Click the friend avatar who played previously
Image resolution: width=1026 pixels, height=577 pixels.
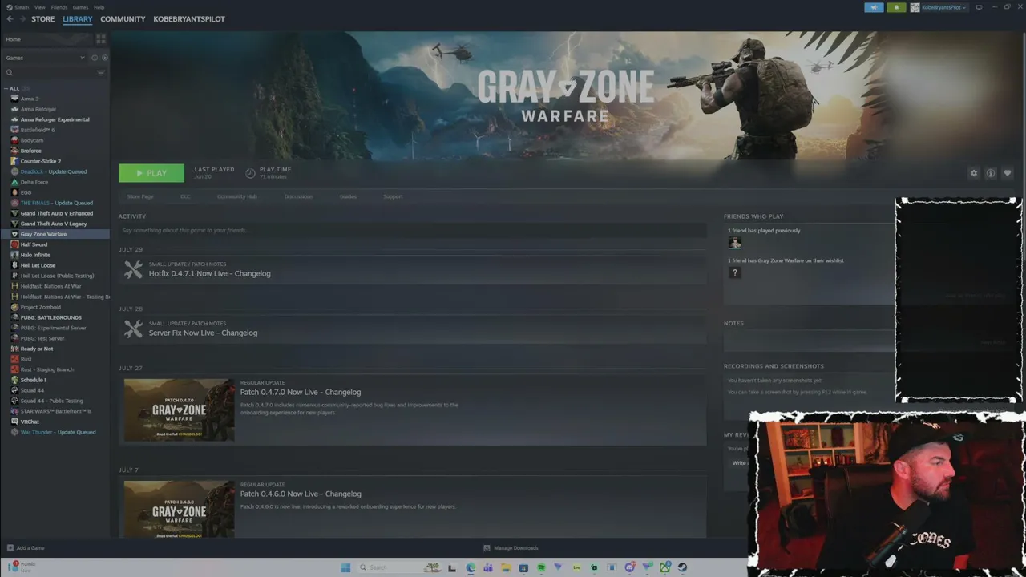[734, 242]
